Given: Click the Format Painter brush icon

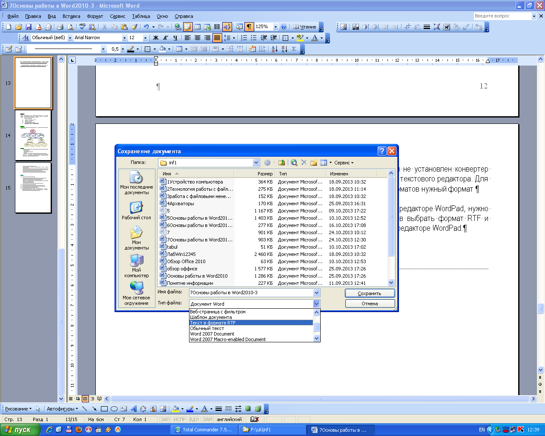Looking at the screenshot, I should (x=134, y=27).
